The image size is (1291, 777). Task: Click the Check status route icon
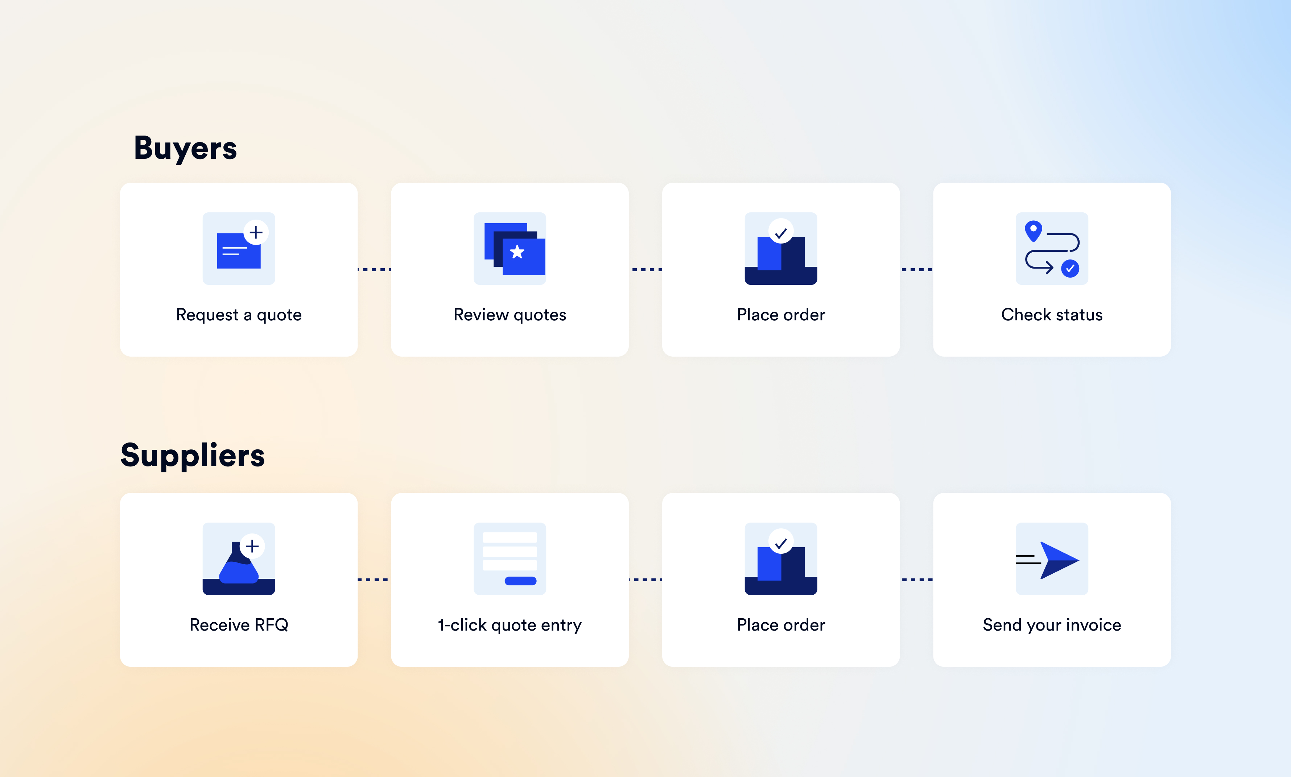tap(1052, 249)
